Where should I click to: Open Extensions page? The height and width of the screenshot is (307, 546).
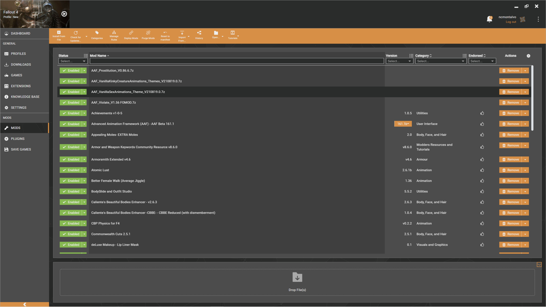click(24, 86)
